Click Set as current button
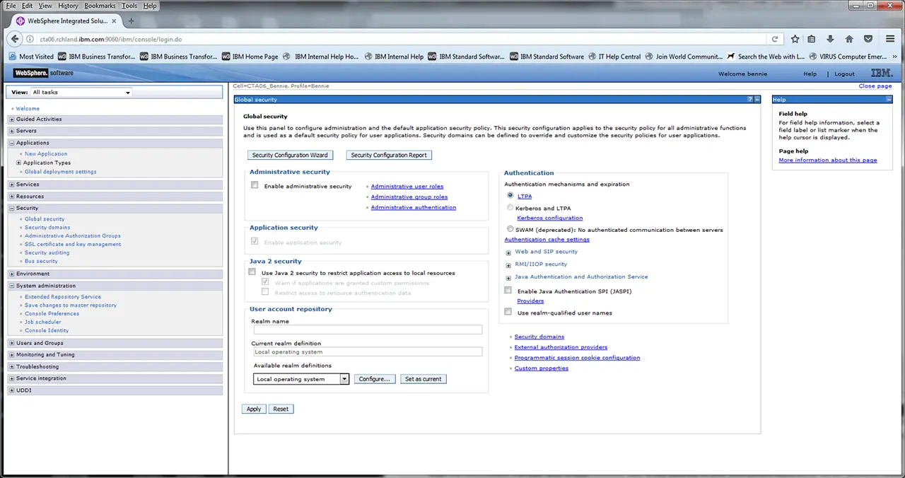This screenshot has width=905, height=478. [x=423, y=379]
